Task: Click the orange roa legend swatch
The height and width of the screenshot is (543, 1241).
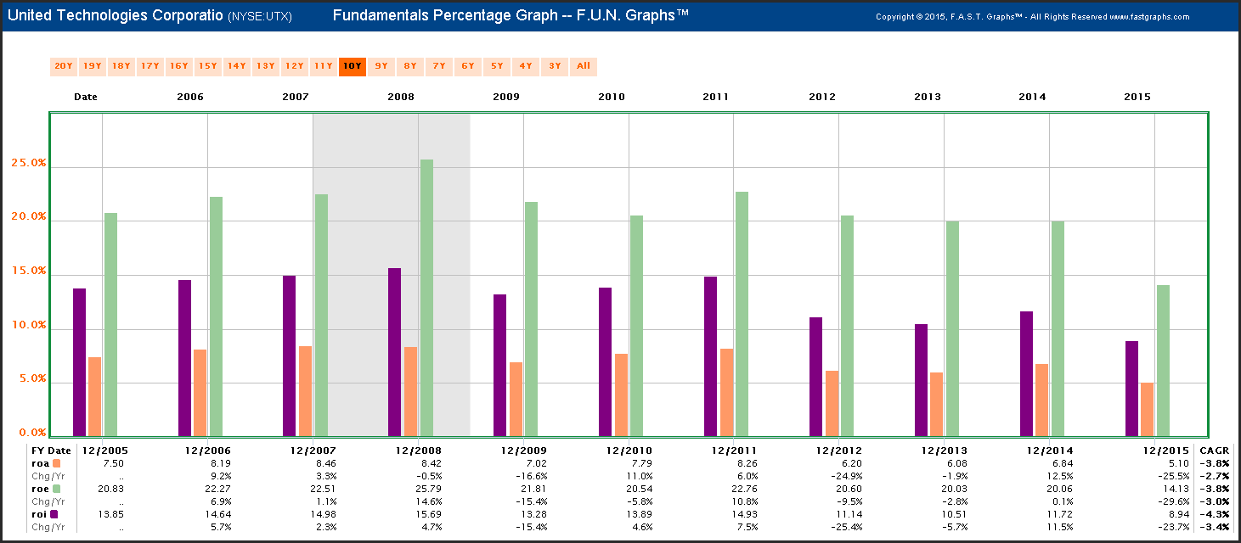Action: point(56,464)
